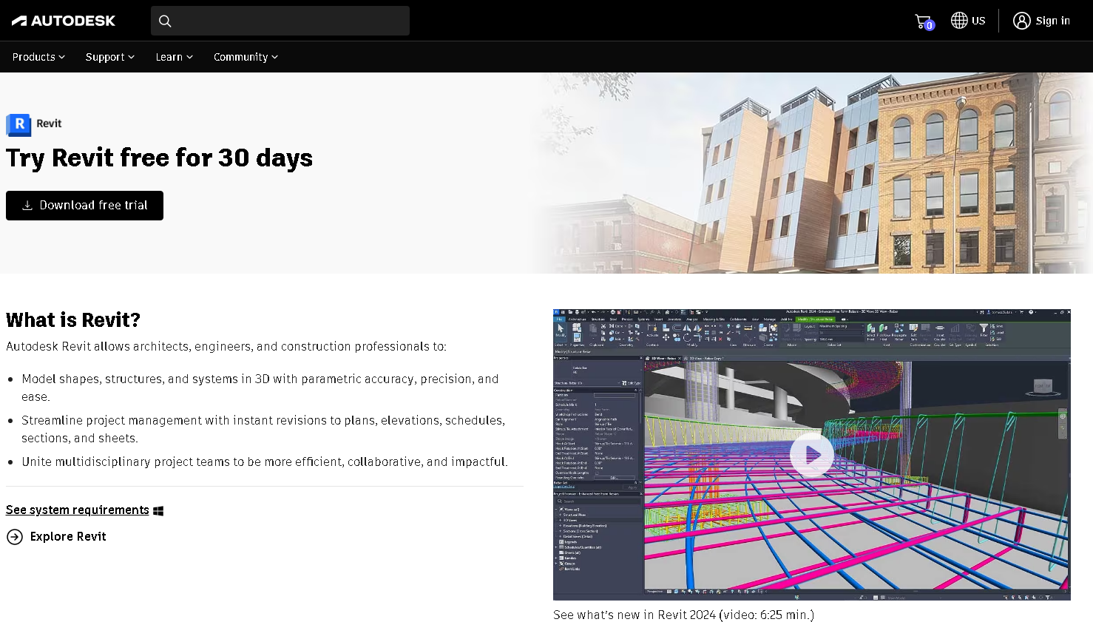Image resolution: width=1093 pixels, height=622 pixels.
Task: Open the See system requirements link
Action: point(78,510)
